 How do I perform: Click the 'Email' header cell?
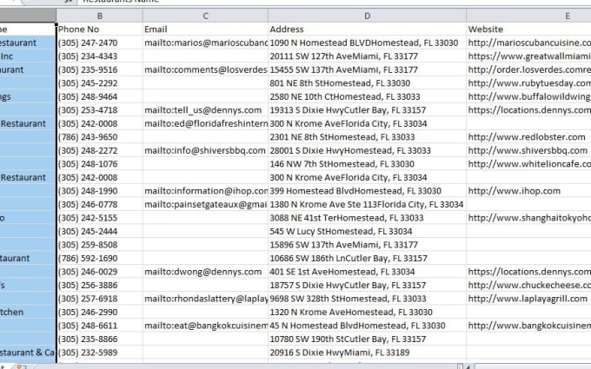point(205,30)
